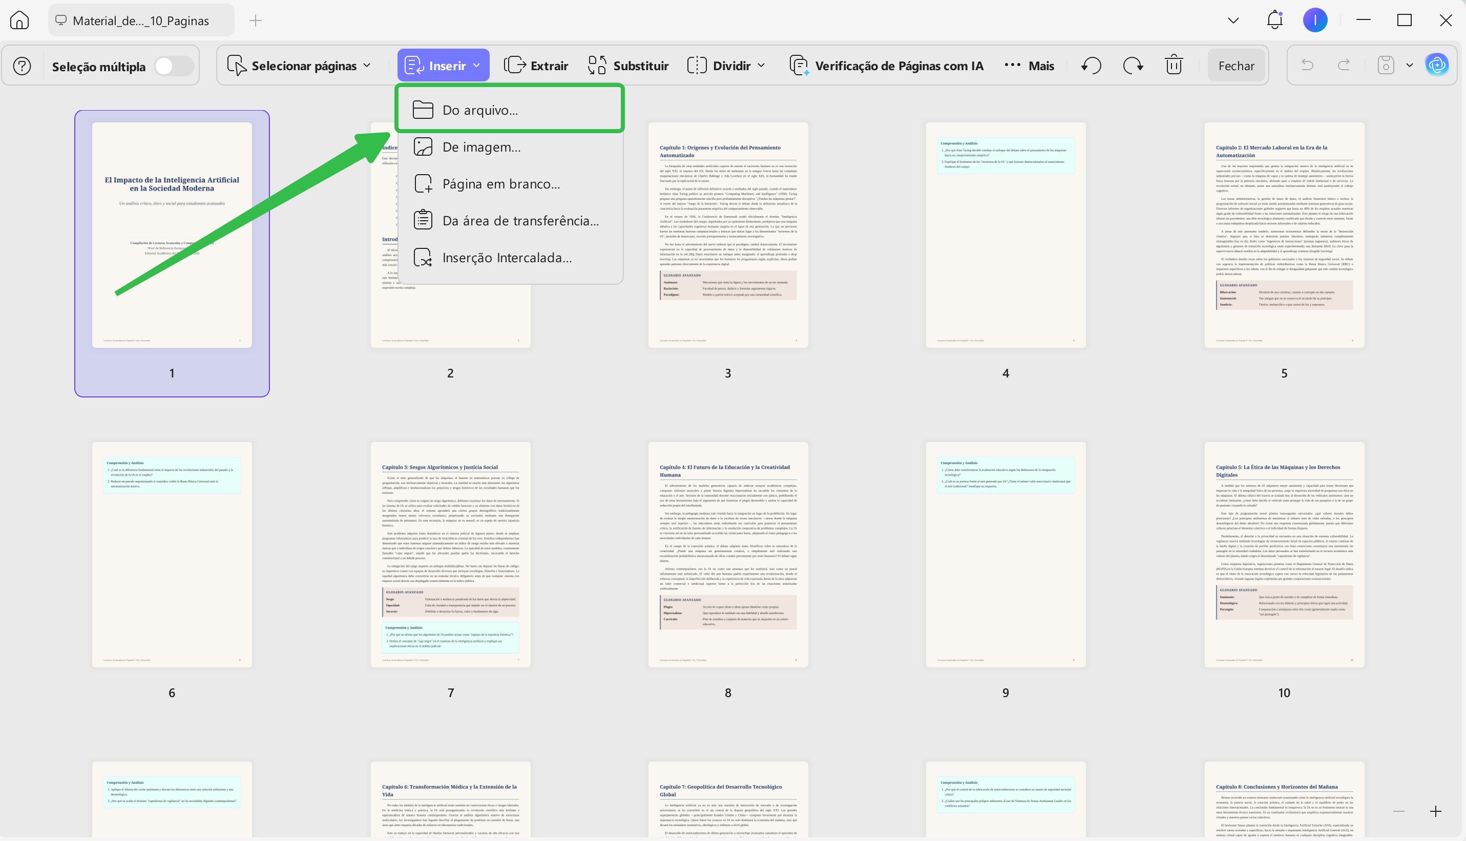Click the Substituir swap icon
Screen dimensions: 1466x841
click(597, 65)
